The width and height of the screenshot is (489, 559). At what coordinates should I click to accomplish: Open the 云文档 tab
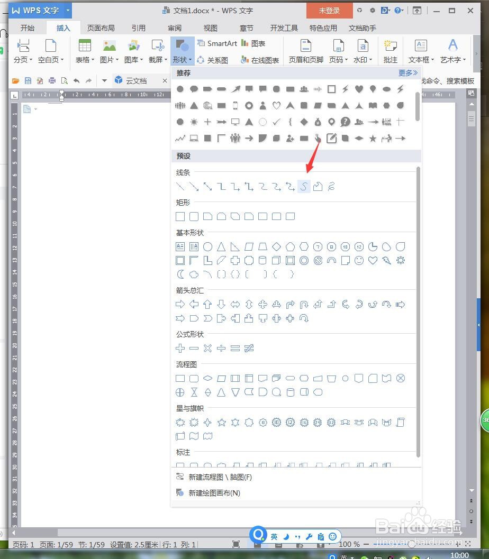coord(136,80)
